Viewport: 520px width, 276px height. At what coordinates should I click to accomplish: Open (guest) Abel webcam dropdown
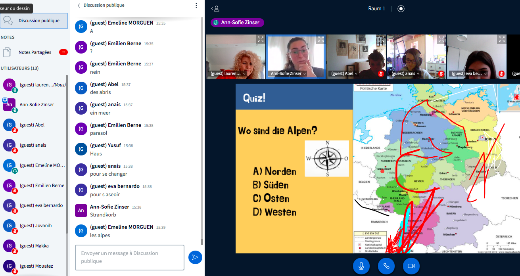[x=343, y=74]
